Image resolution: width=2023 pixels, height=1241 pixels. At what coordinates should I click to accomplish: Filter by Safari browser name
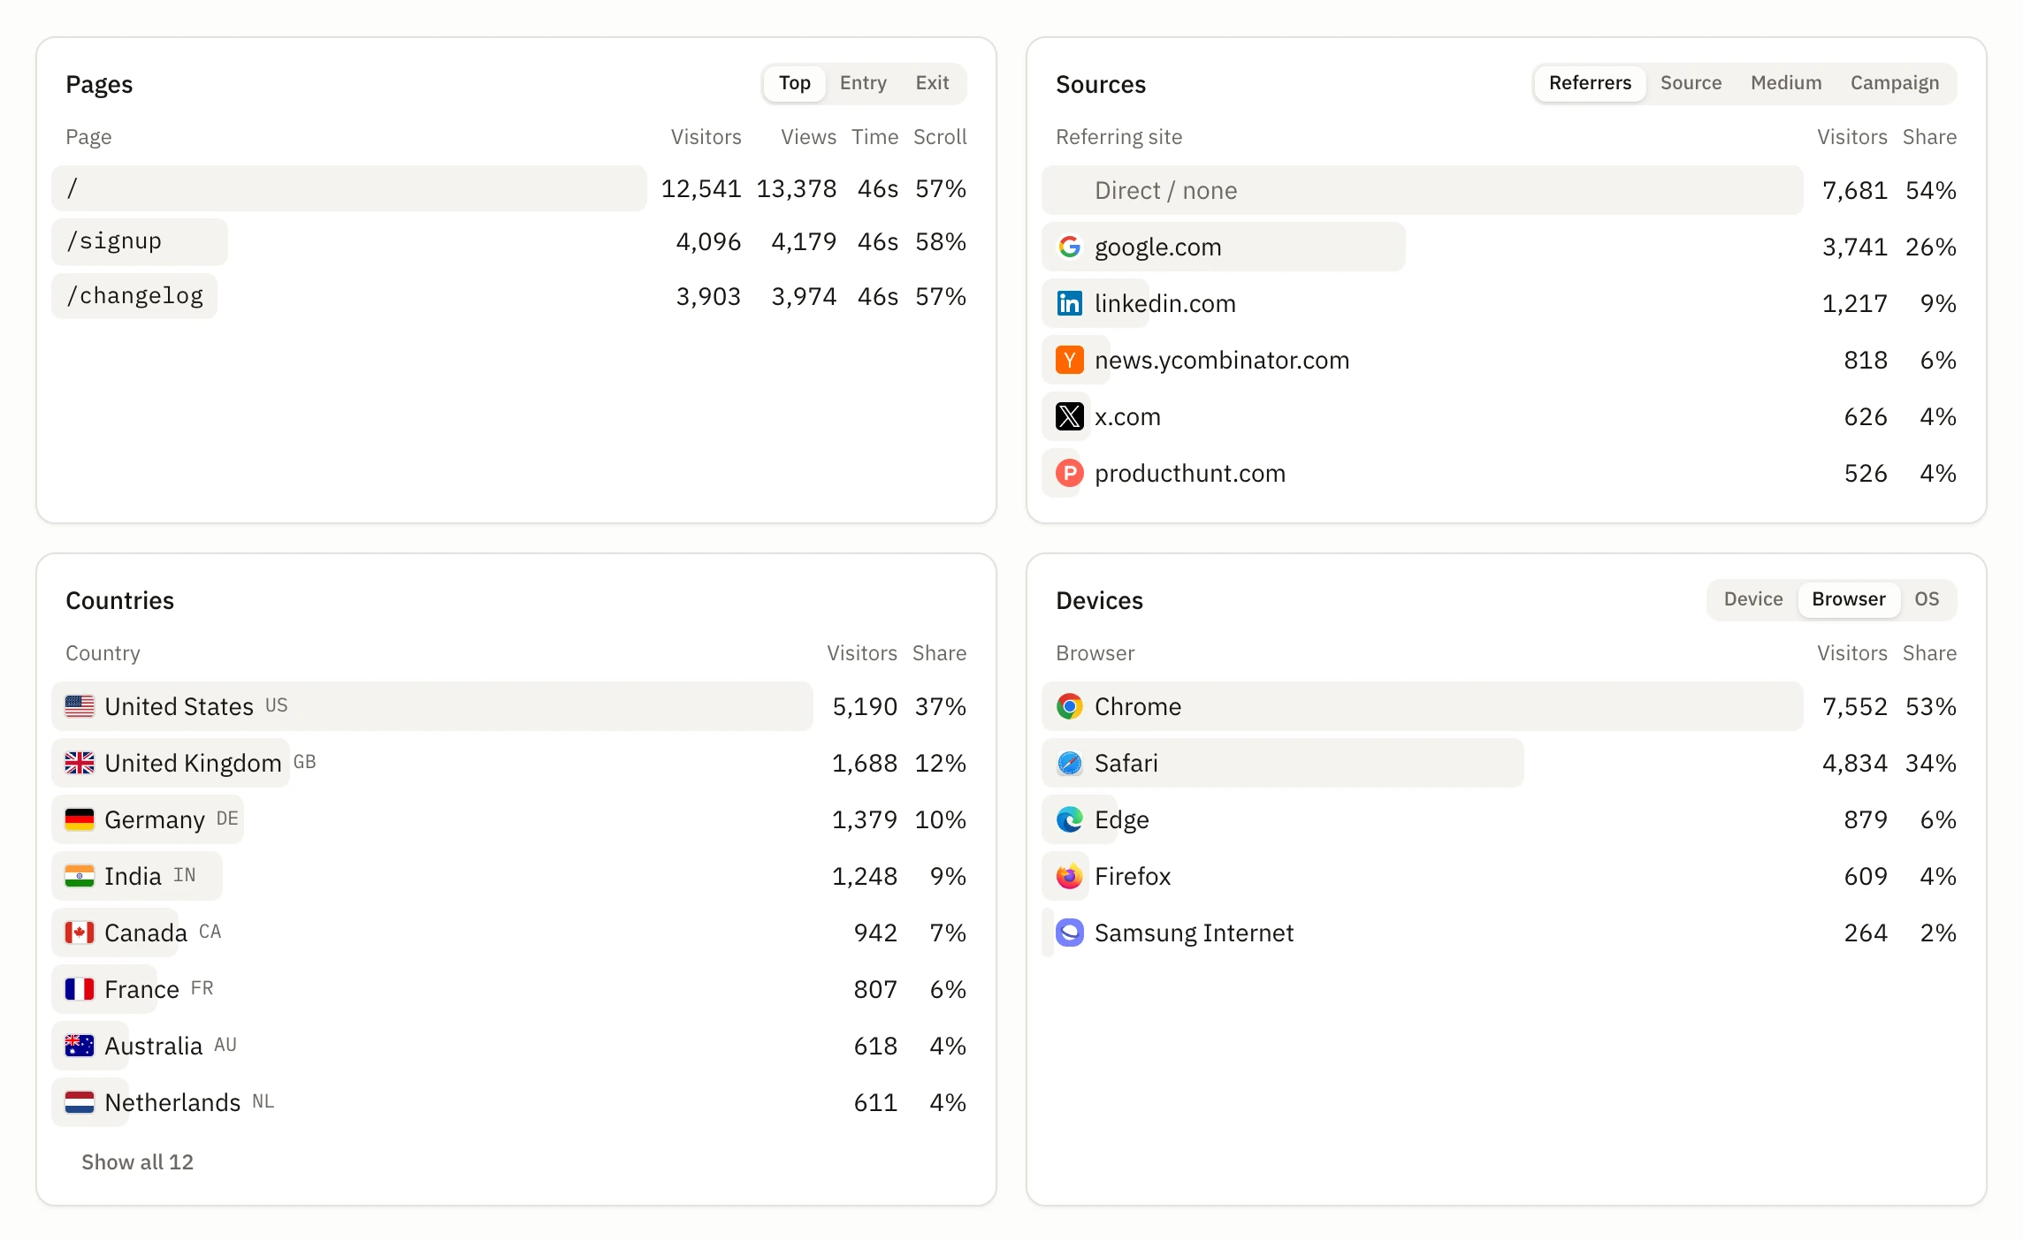pyautogui.click(x=1126, y=763)
